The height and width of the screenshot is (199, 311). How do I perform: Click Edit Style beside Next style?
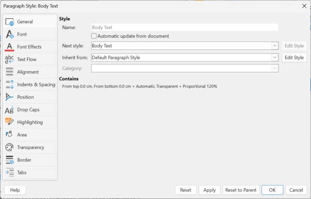coord(294,46)
